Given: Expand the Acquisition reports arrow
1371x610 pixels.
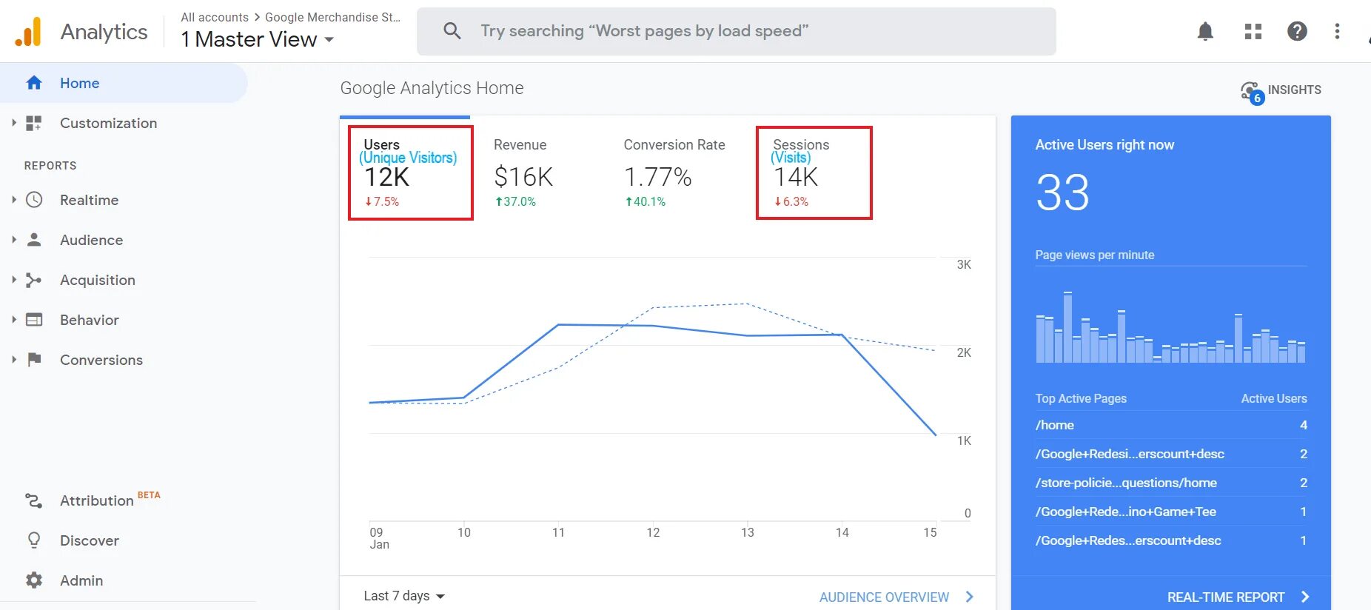Looking at the screenshot, I should [13, 280].
